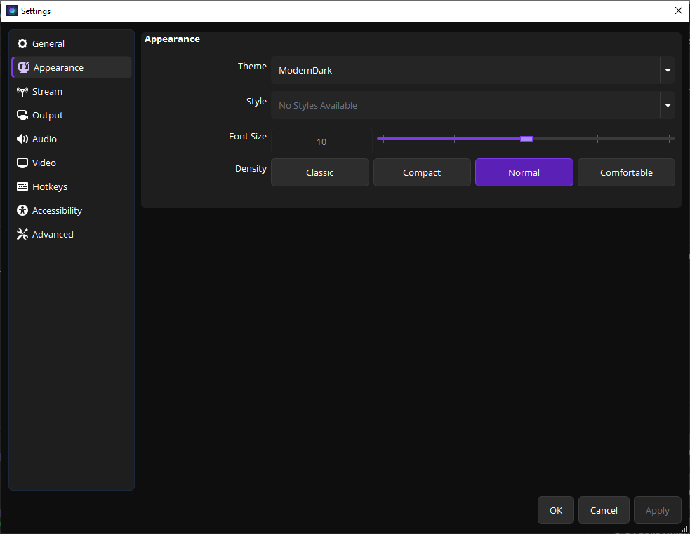
Task: Click the window resize grip
Action: (684, 529)
